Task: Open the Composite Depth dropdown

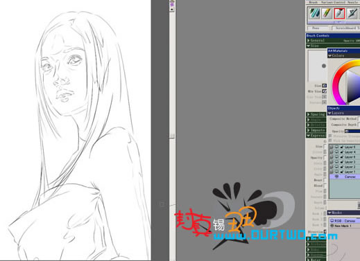Action: [x=359, y=125]
